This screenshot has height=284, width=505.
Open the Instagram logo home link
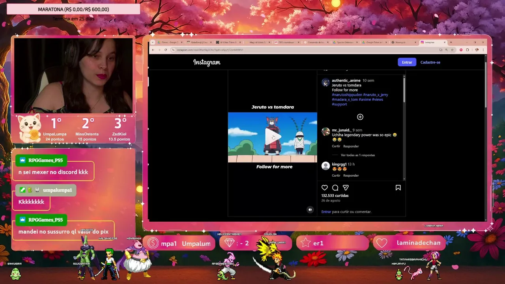click(207, 62)
